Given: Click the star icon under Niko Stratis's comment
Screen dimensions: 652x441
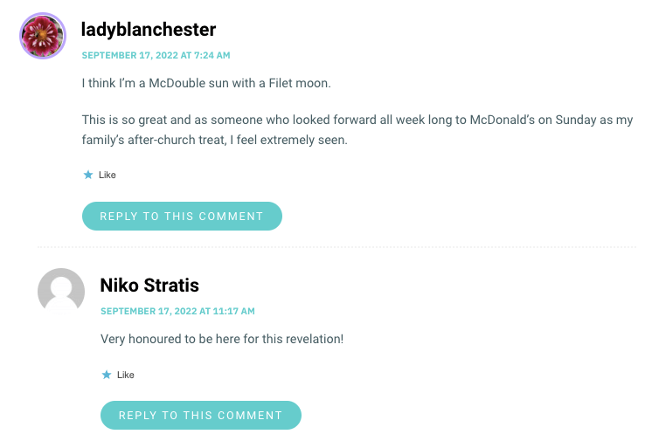Looking at the screenshot, I should click(x=107, y=375).
